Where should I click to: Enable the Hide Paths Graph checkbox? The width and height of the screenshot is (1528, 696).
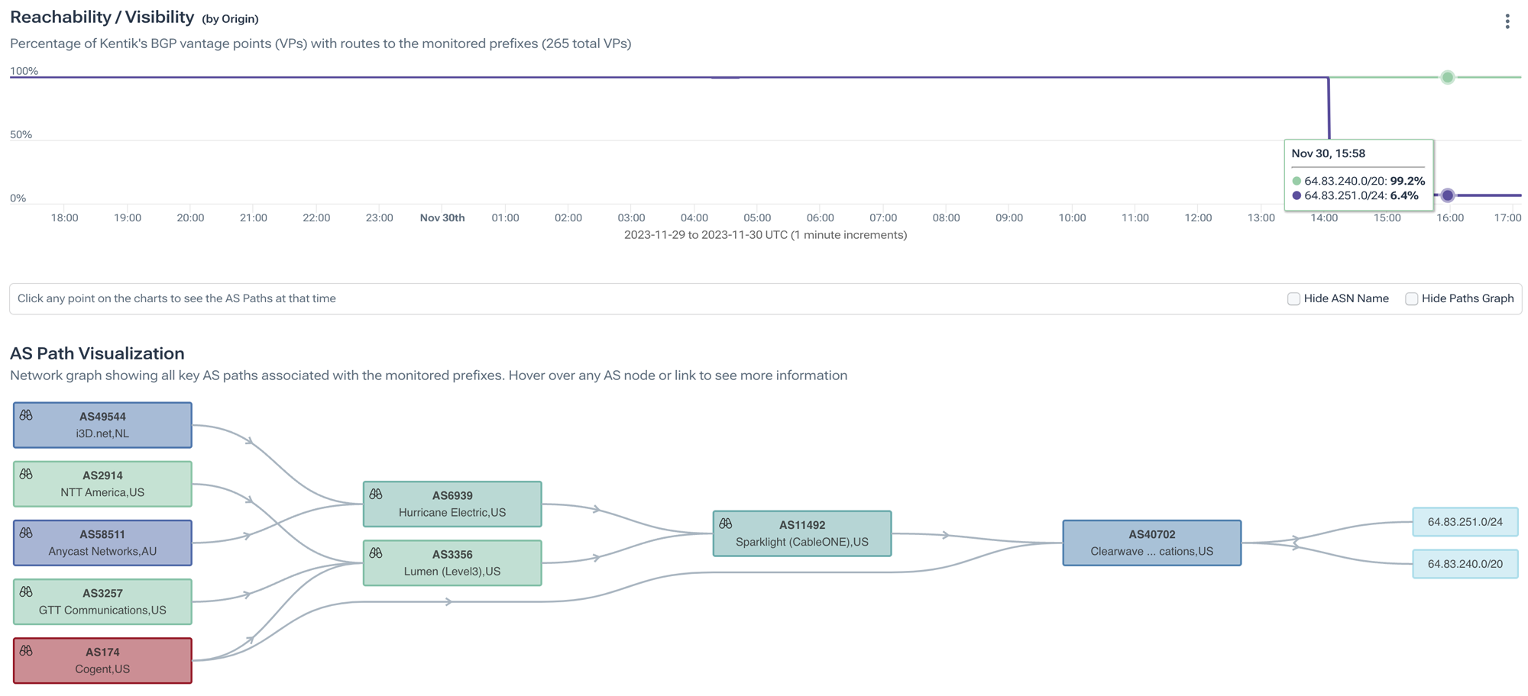click(1411, 298)
